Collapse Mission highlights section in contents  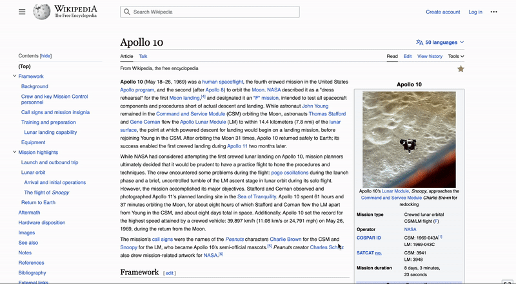pos(14,153)
